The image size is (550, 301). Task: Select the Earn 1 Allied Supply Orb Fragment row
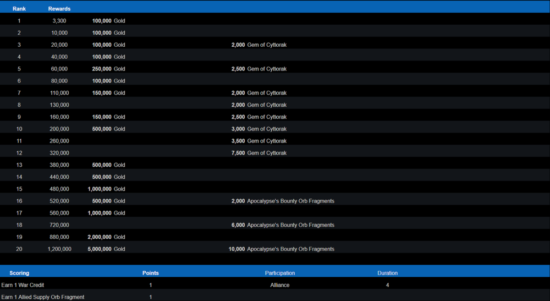coord(43,297)
